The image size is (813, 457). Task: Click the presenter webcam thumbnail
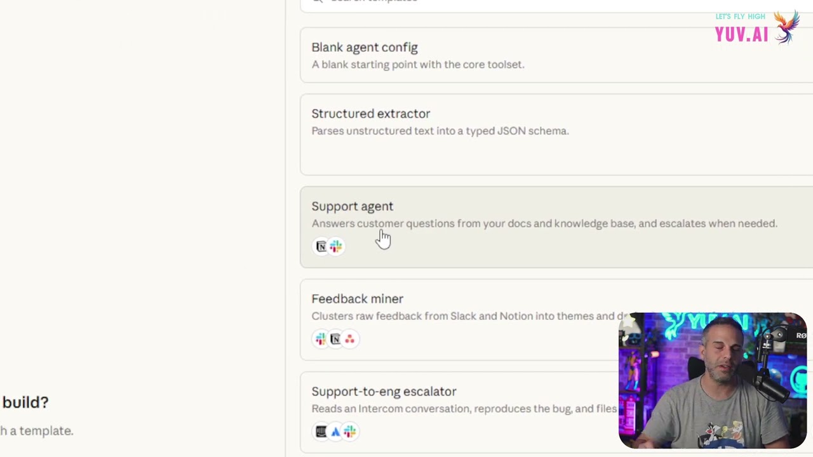712,381
